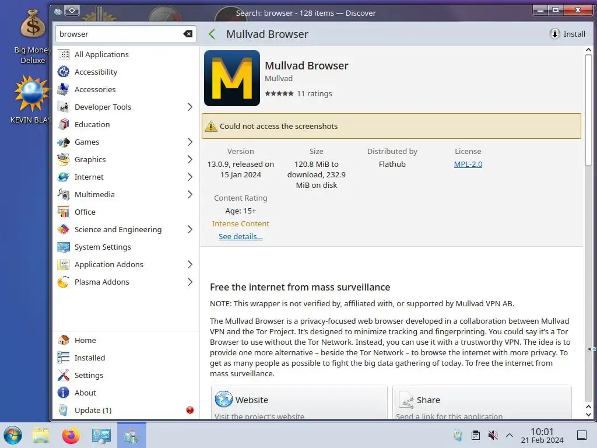597x448 pixels.
Task: Open the file manager taskbar icon
Action: point(41,436)
